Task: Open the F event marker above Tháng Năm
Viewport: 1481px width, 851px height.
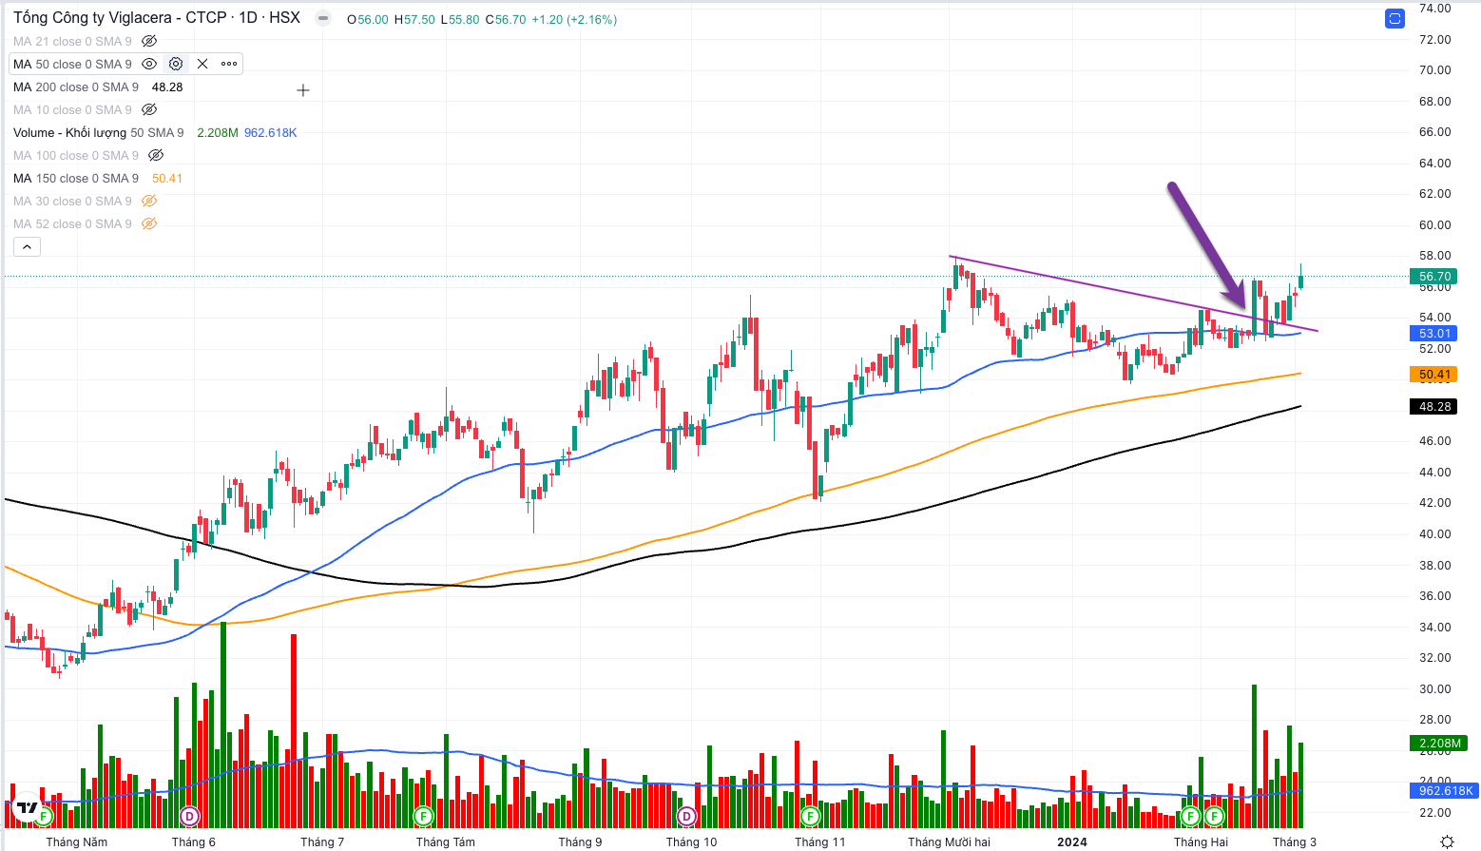Action: point(44,816)
